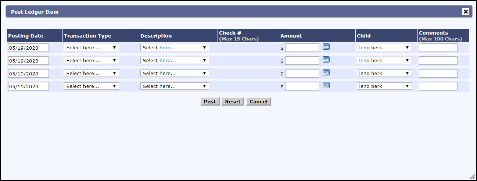Image resolution: width=477 pixels, height=181 pixels.
Task: Open third row Child dropdown
Action: pos(384,74)
